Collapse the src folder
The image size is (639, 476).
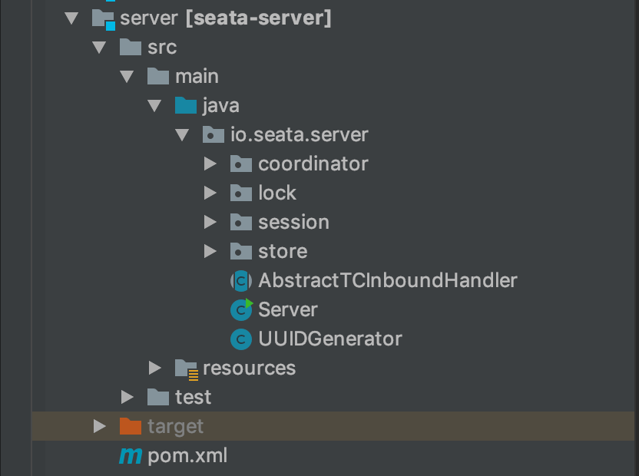99,48
